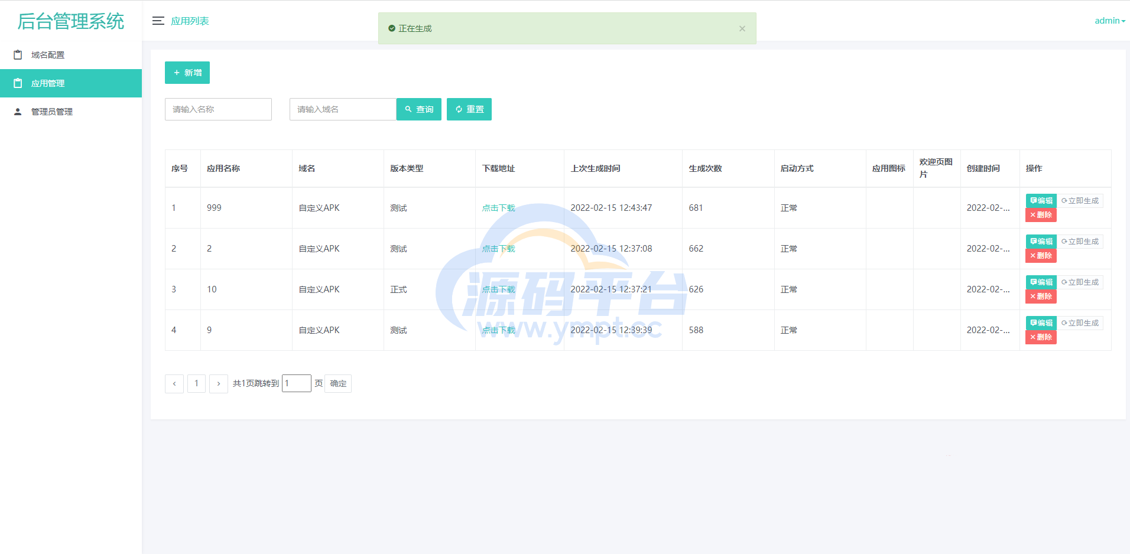Screen dimensions: 1130x554
Task: Click 立即生成 for app 999
Action: (1080, 201)
